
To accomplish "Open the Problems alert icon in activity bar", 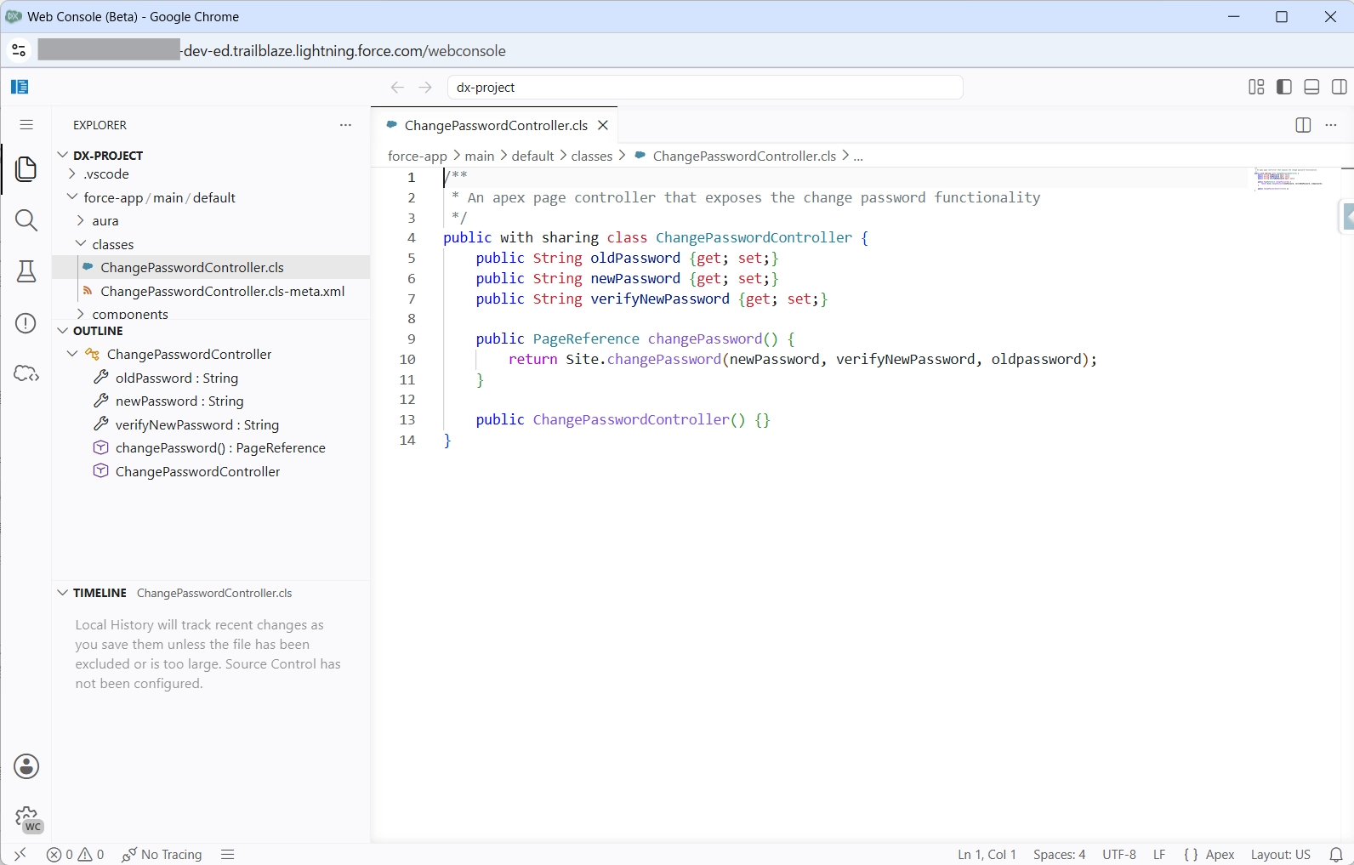I will (x=26, y=323).
